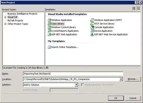
Task: Select BizTalk Projects type
Action: coord(15,20)
